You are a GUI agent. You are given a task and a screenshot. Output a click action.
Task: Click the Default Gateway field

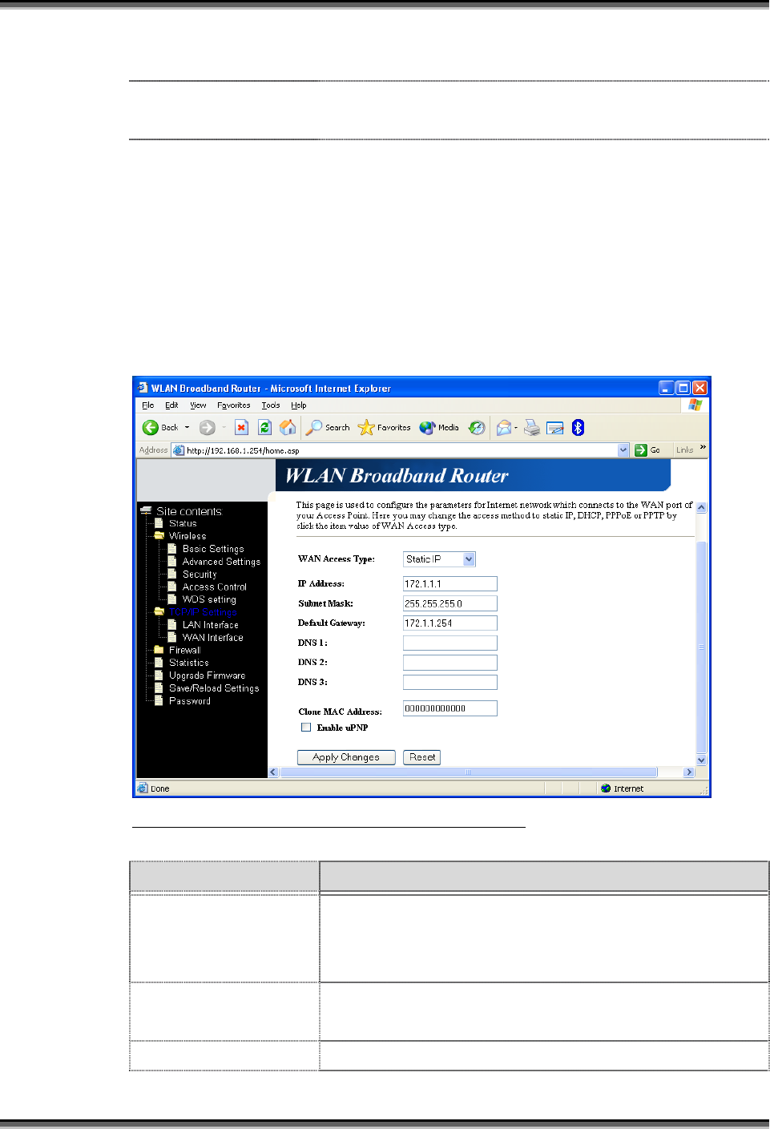tap(450, 623)
